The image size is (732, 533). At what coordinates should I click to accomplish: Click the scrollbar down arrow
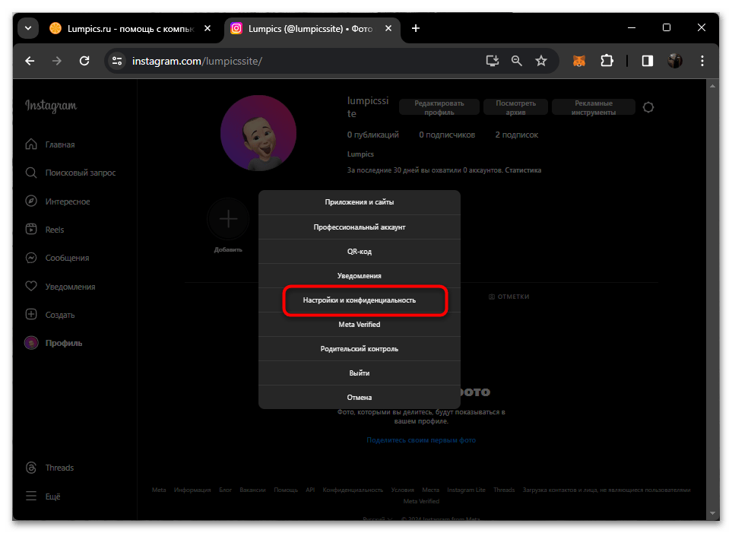pyautogui.click(x=712, y=513)
